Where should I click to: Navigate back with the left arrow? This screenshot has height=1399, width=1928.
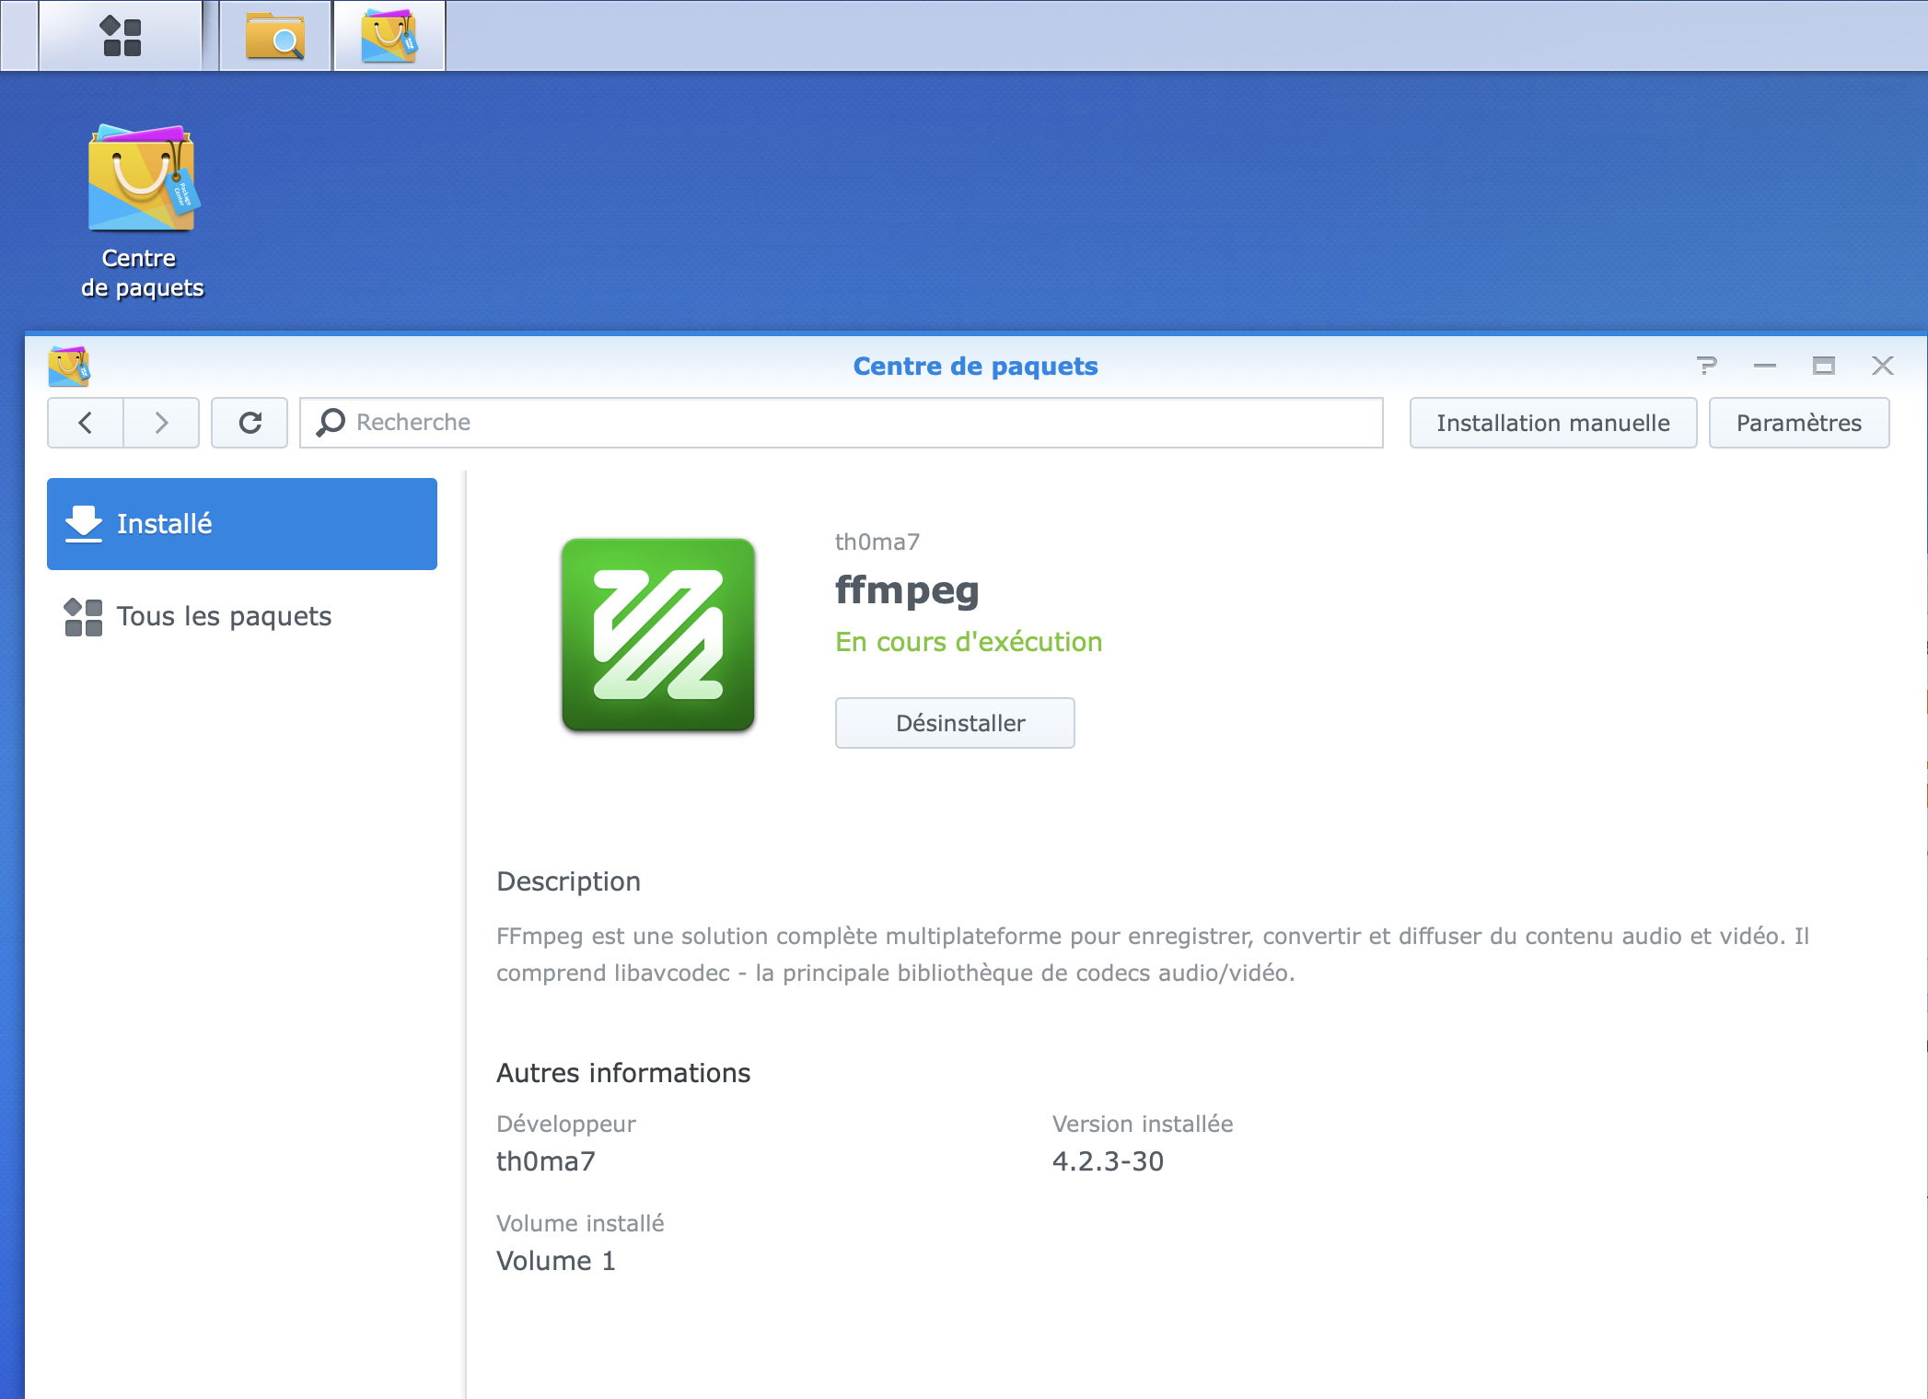tap(84, 422)
